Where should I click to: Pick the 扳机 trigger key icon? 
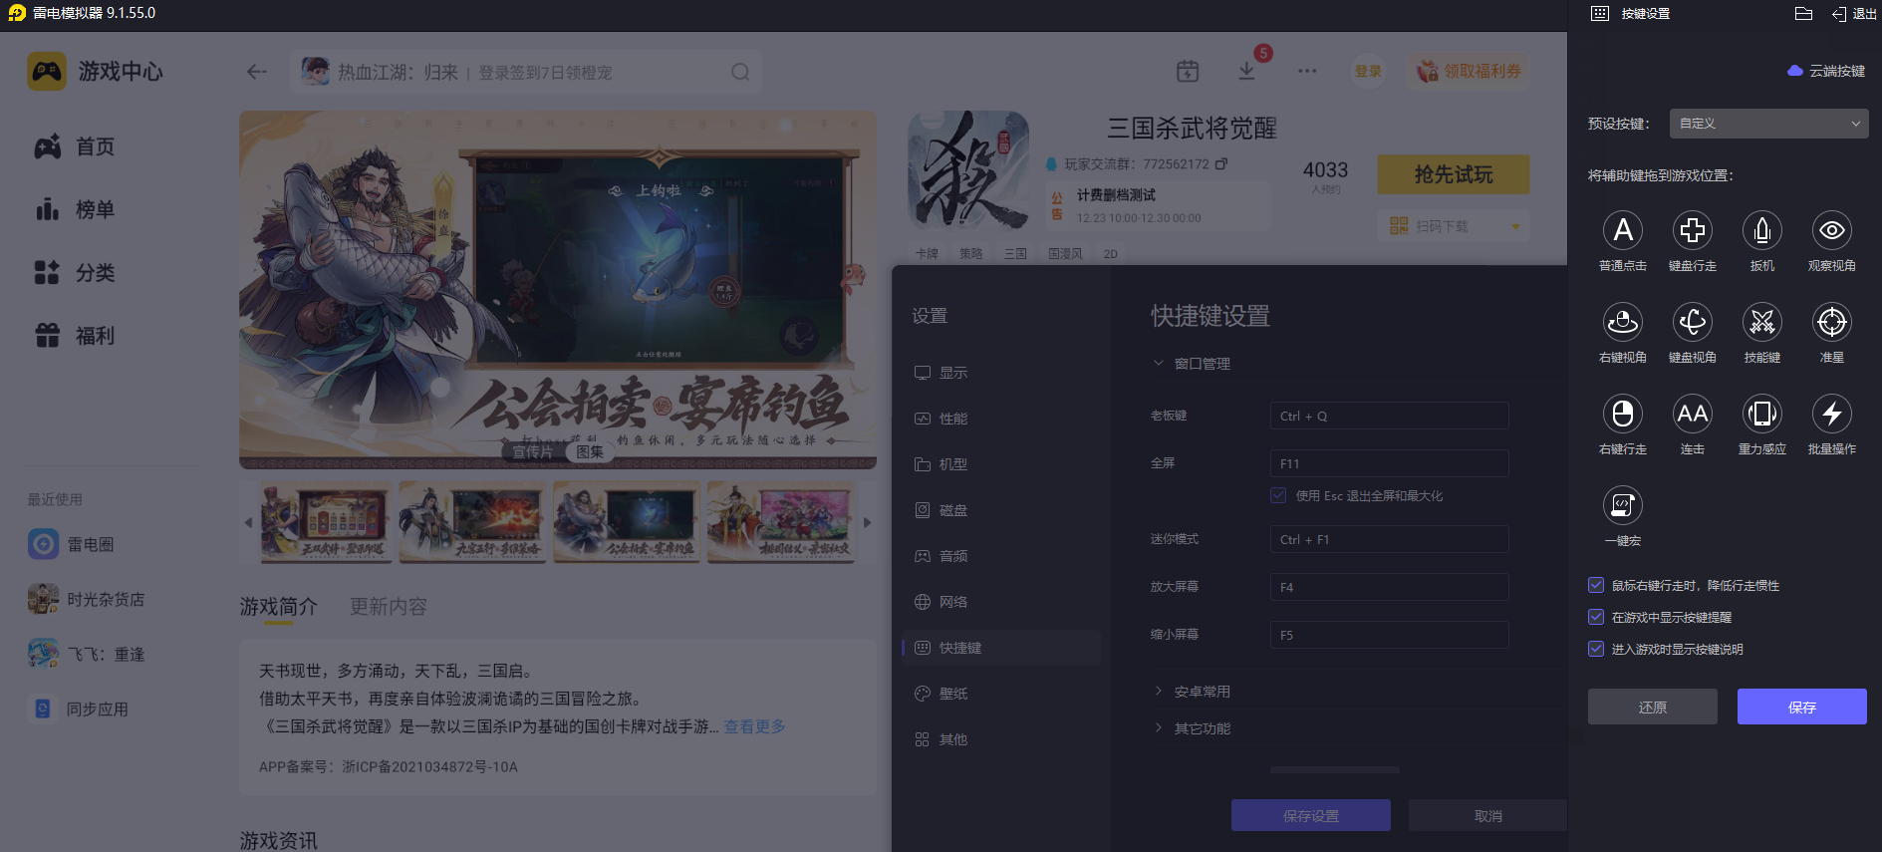[1762, 231]
